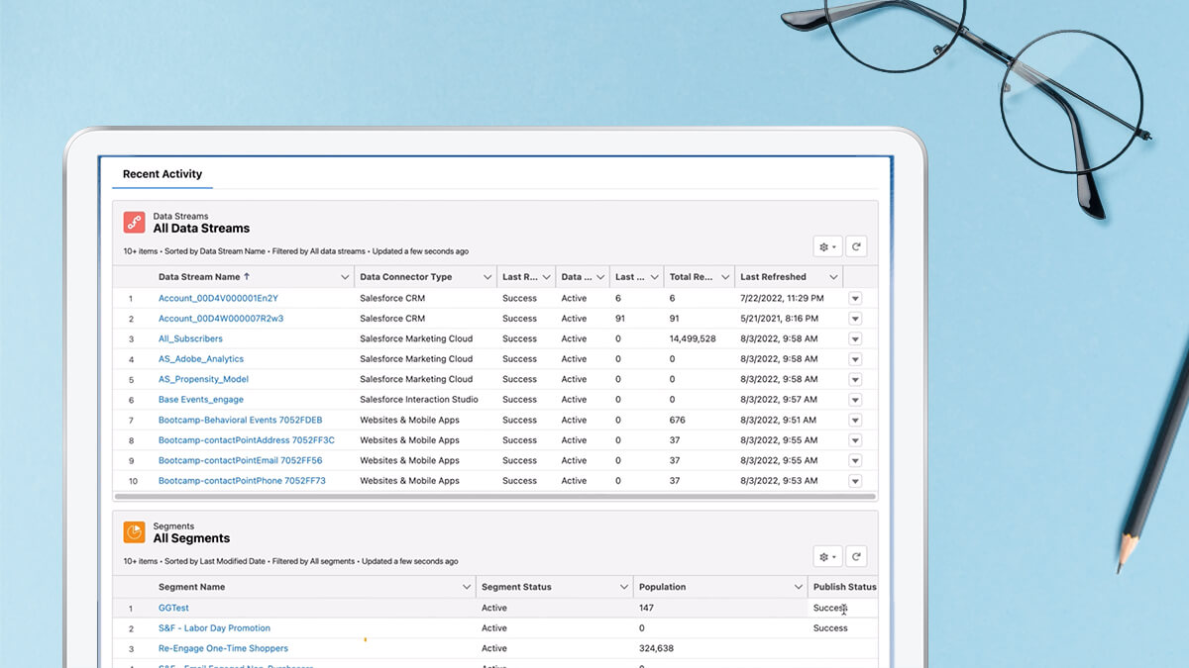Image resolution: width=1189 pixels, height=668 pixels.
Task: Open Base Events_engage data stream link
Action: (x=201, y=400)
